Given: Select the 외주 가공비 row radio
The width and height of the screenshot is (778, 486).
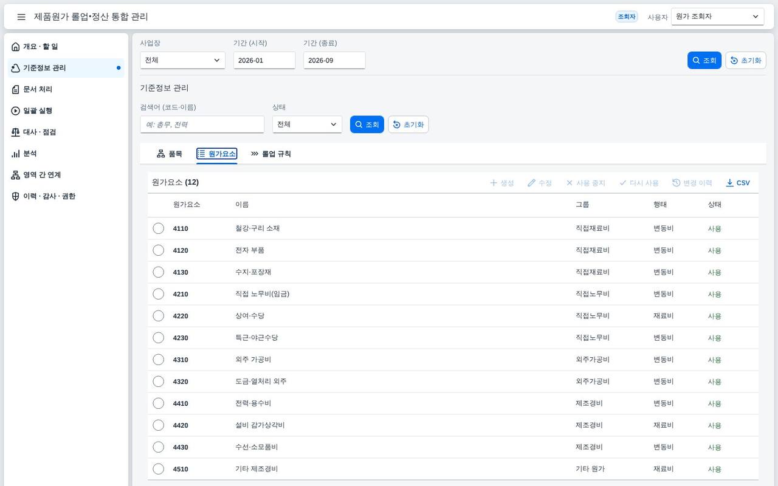Looking at the screenshot, I should 159,360.
